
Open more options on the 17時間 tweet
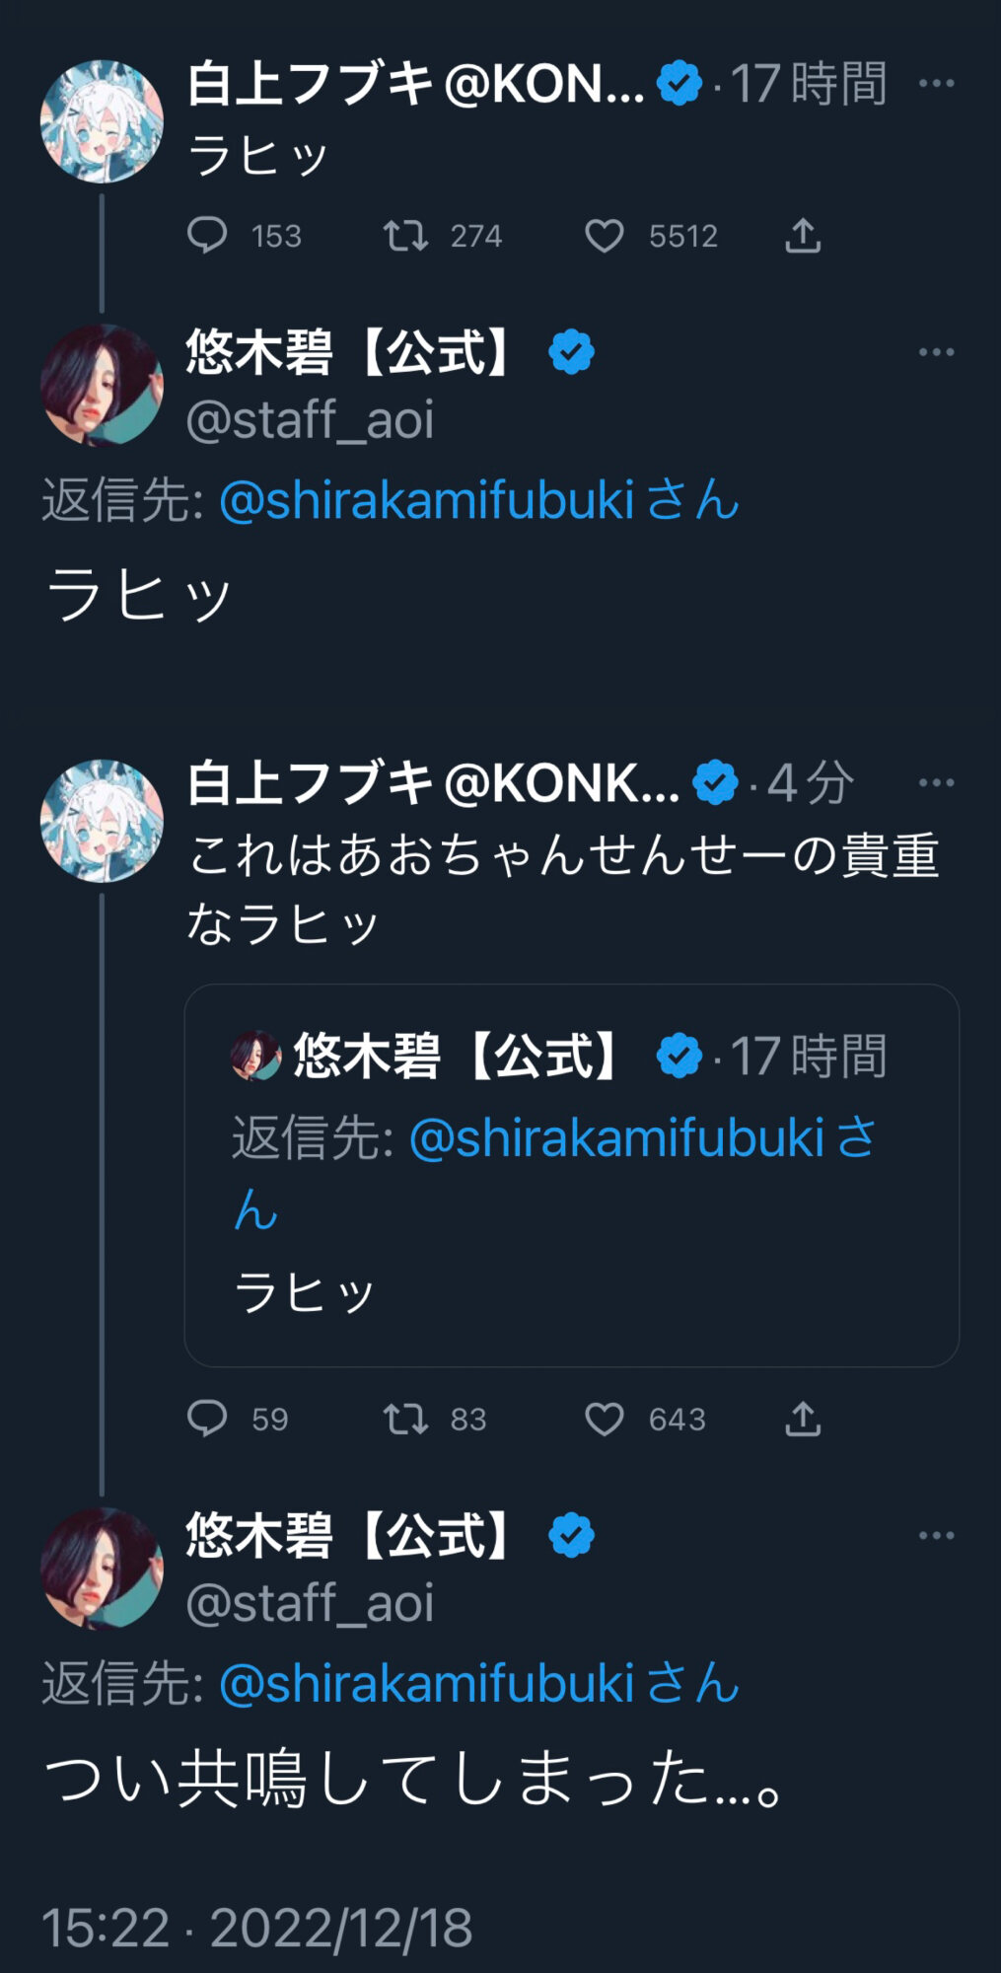(936, 84)
